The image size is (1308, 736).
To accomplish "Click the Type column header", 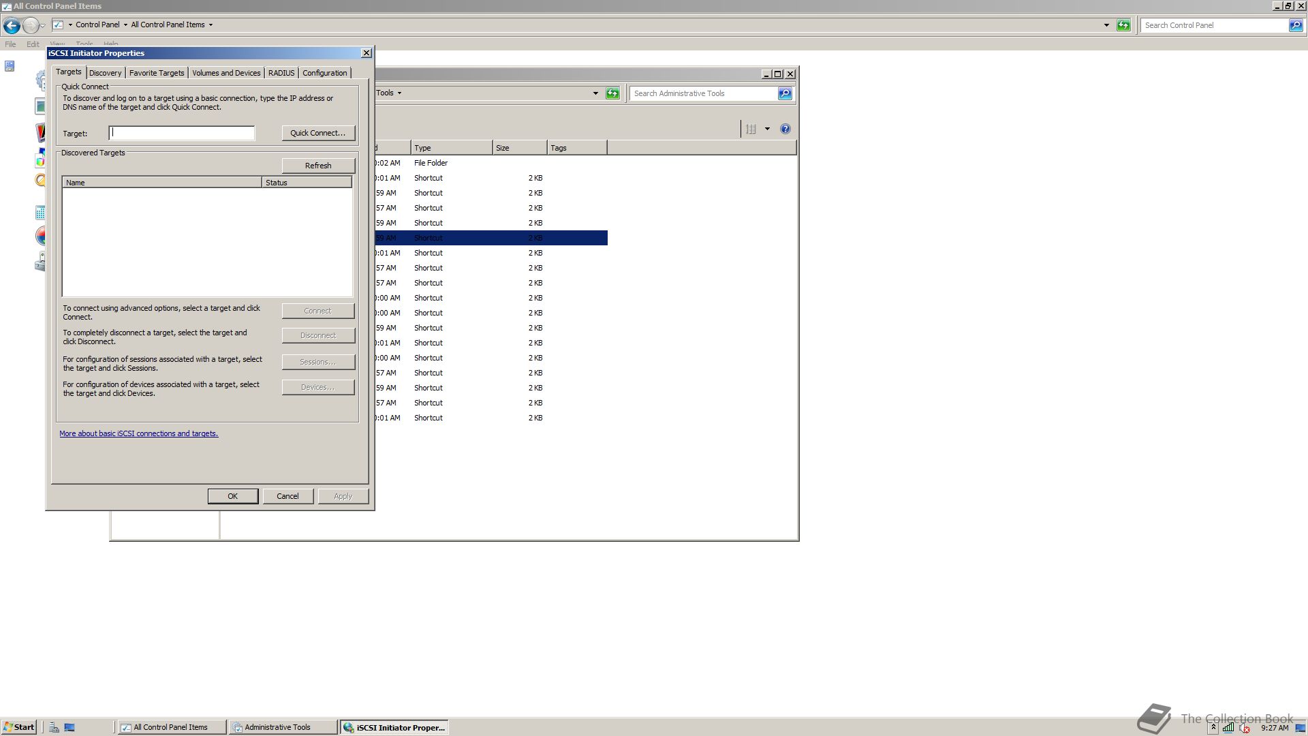I will click(x=451, y=148).
